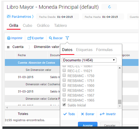
Task: Click the grid horizontal scroll left arrow
Action: point(7,108)
